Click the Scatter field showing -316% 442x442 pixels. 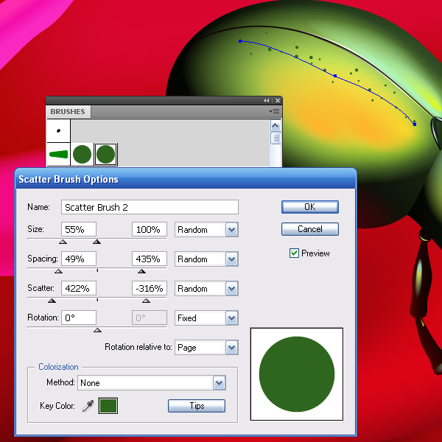(x=150, y=288)
